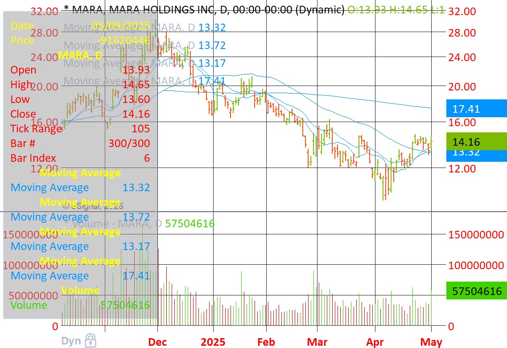Click the Moving Average 13.72 row in cursor window

[80, 217]
